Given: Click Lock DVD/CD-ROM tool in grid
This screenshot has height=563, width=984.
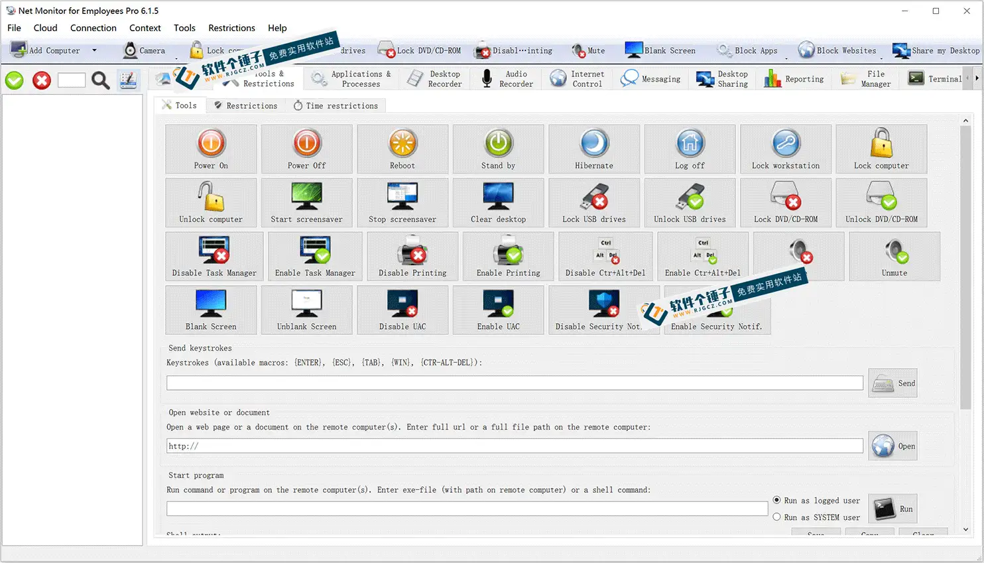Looking at the screenshot, I should point(786,203).
